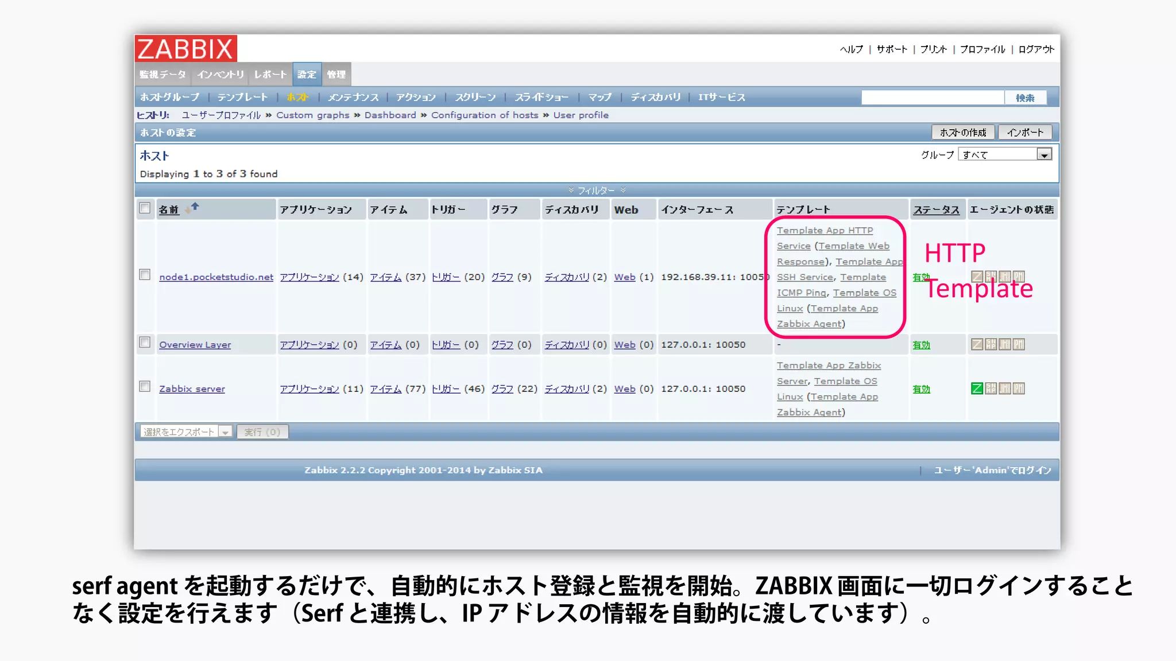Open the Overview Layer host link
The height and width of the screenshot is (661, 1176).
tap(195, 344)
